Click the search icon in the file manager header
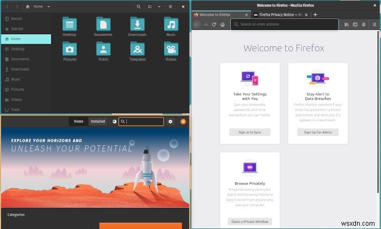The image size is (381, 229). point(138,7)
